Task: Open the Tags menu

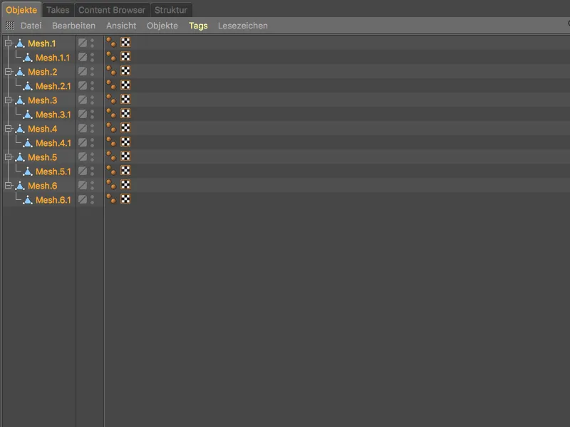Action: [x=198, y=26]
